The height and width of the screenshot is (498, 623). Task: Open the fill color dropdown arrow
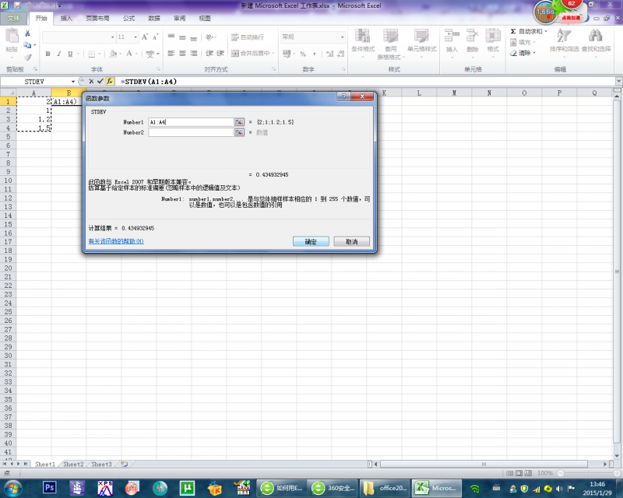pos(121,54)
